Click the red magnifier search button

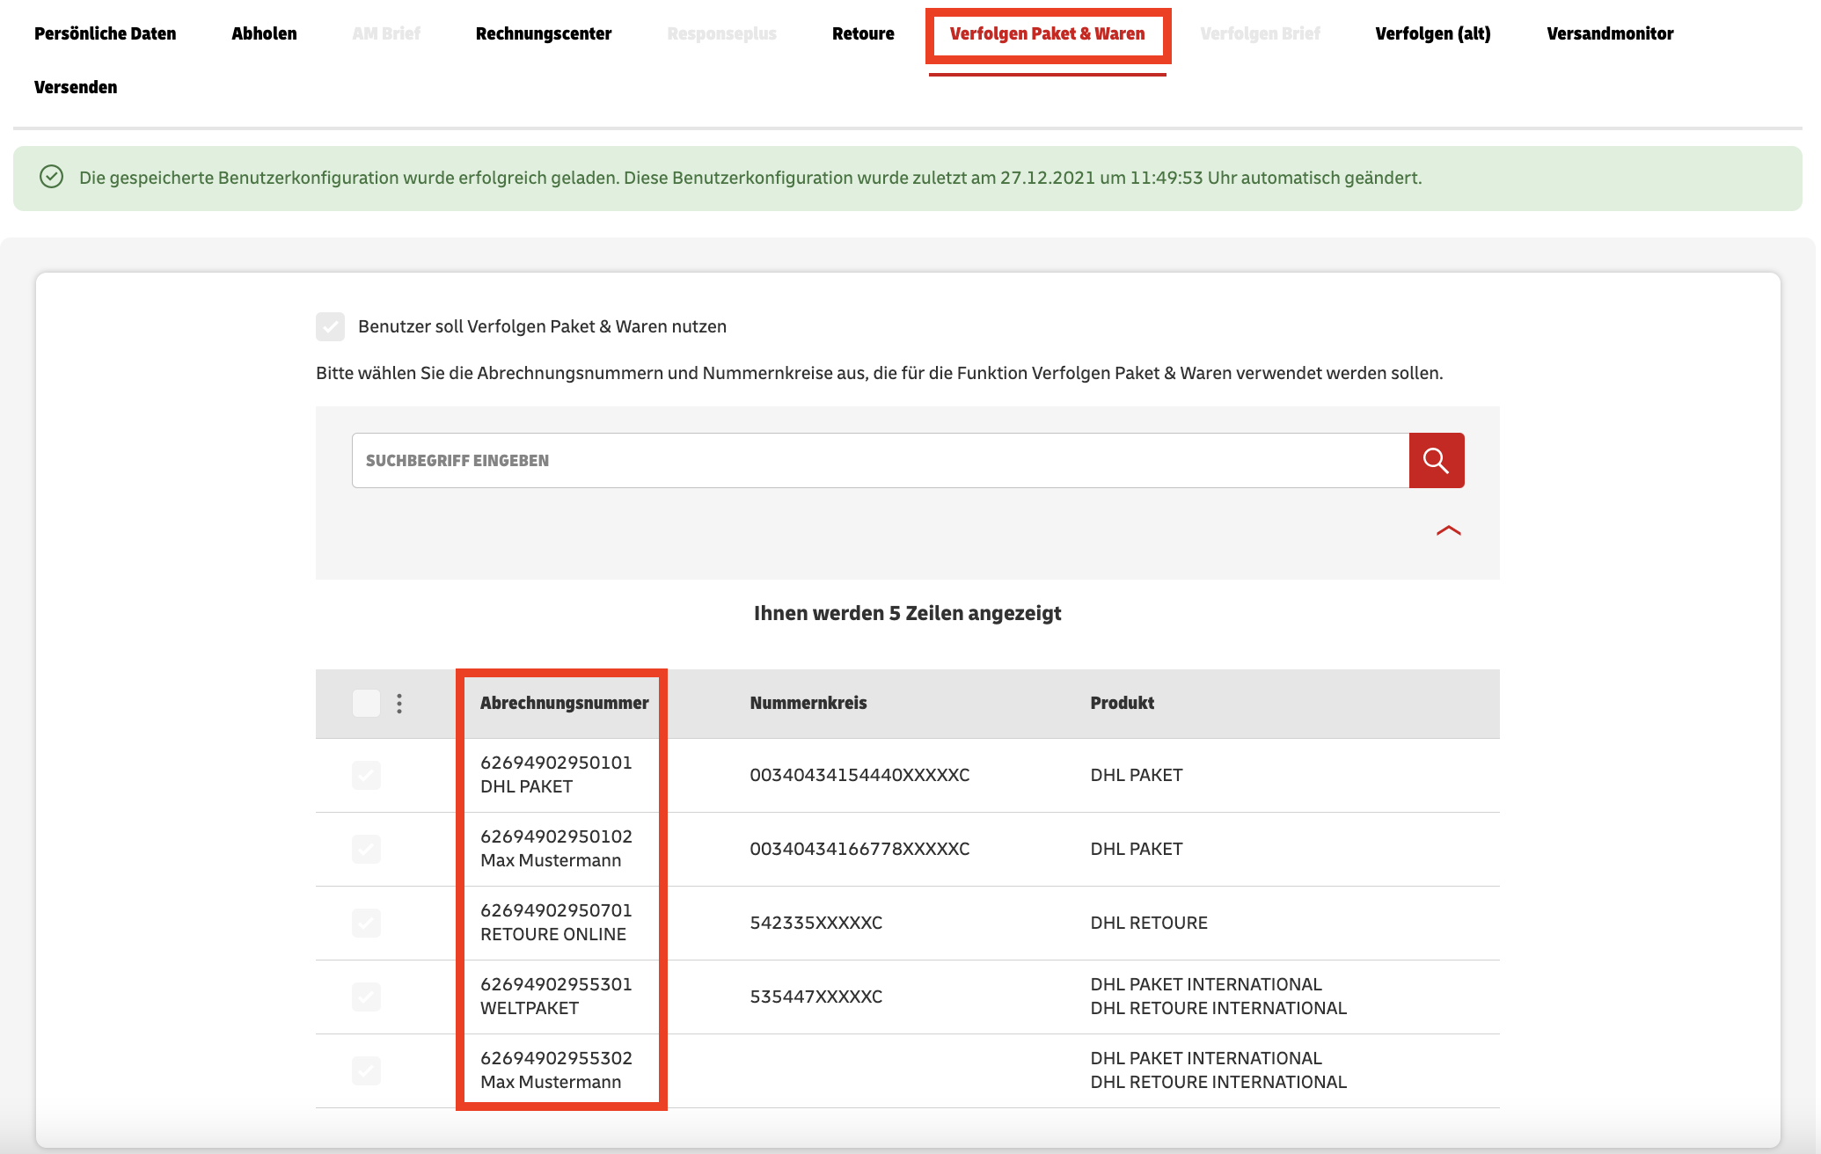1436,460
